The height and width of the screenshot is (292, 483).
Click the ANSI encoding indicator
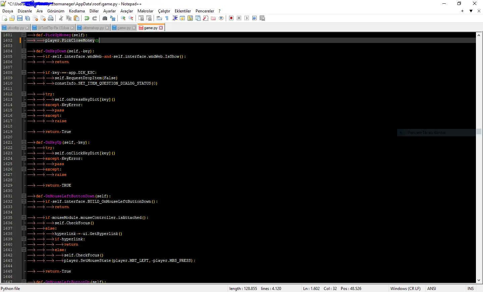431,288
